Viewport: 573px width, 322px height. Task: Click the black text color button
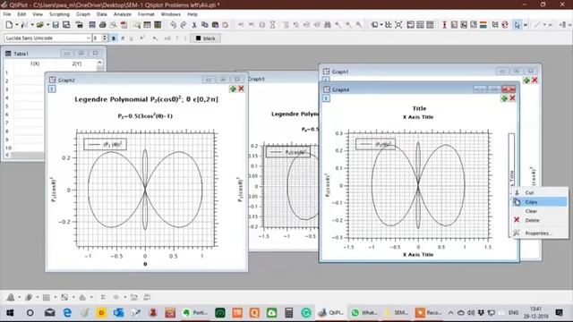(205, 38)
